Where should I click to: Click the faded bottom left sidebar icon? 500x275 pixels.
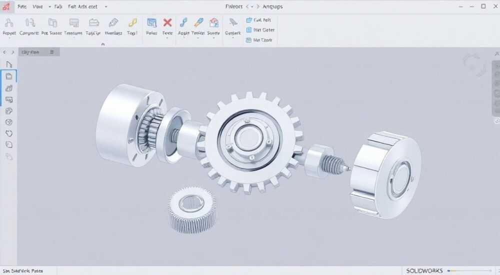[x=9, y=156]
